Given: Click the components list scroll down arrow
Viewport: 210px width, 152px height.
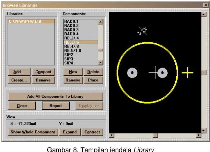Looking at the screenshot, I should tap(100, 62).
